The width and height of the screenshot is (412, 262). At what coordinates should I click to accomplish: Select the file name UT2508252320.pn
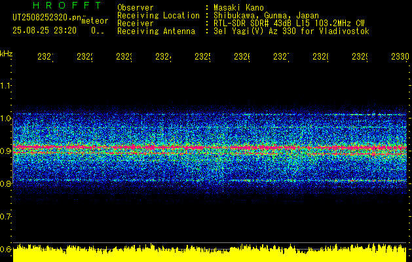[47, 18]
